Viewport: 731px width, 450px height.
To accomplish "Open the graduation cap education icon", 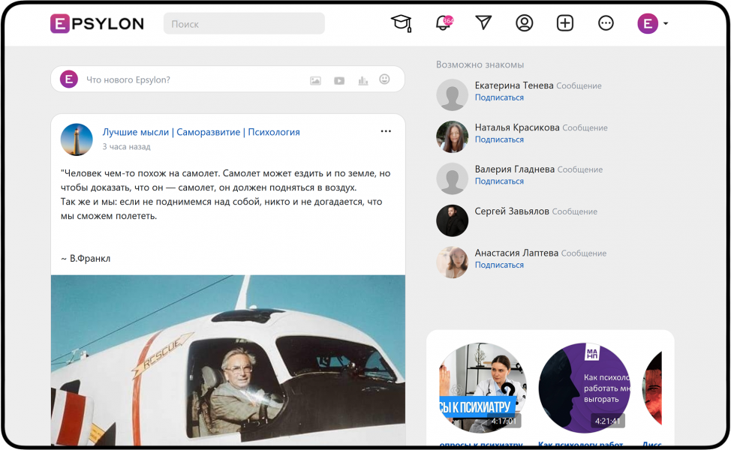I will (x=402, y=23).
